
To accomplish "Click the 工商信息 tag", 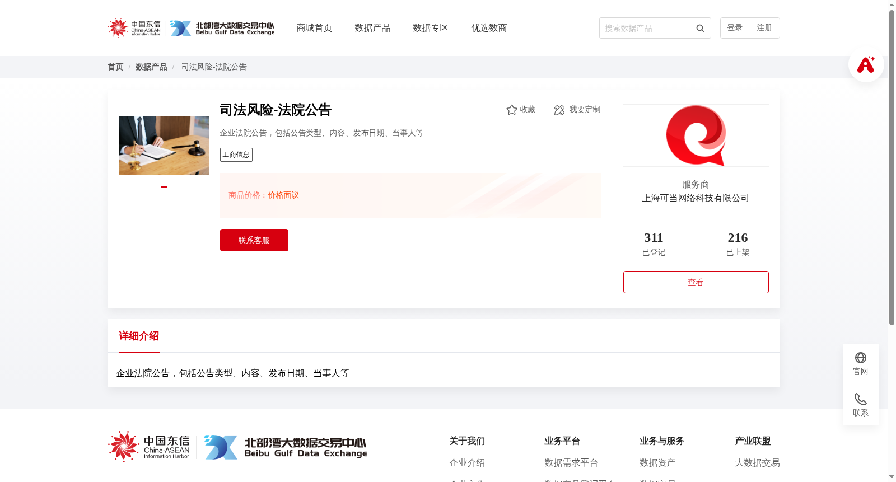I will click(x=236, y=155).
